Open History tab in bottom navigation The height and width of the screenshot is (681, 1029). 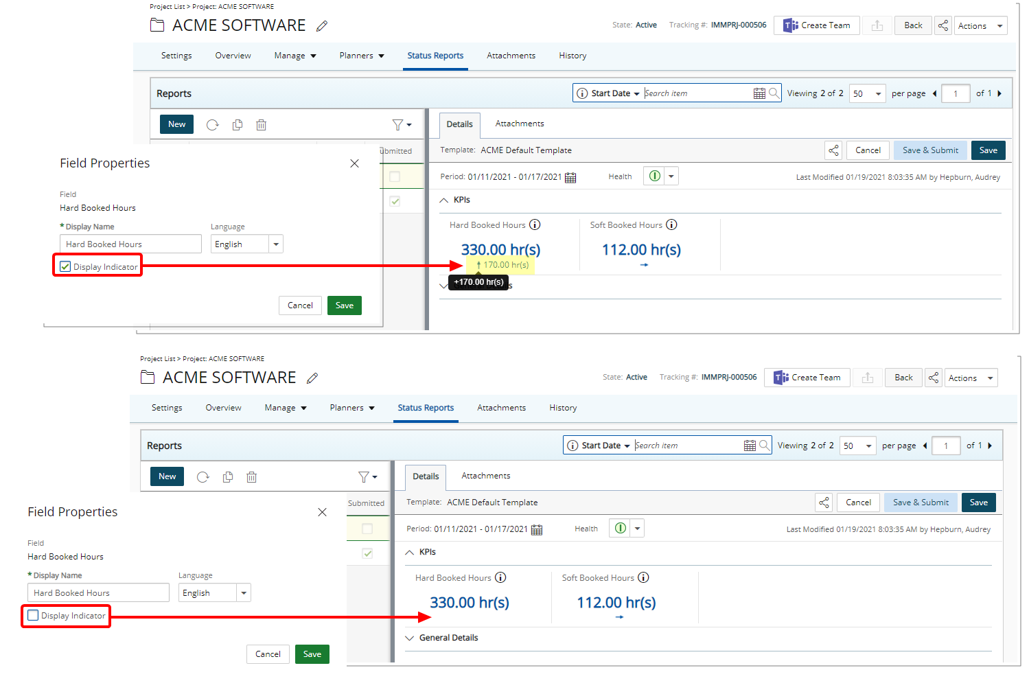tap(563, 408)
